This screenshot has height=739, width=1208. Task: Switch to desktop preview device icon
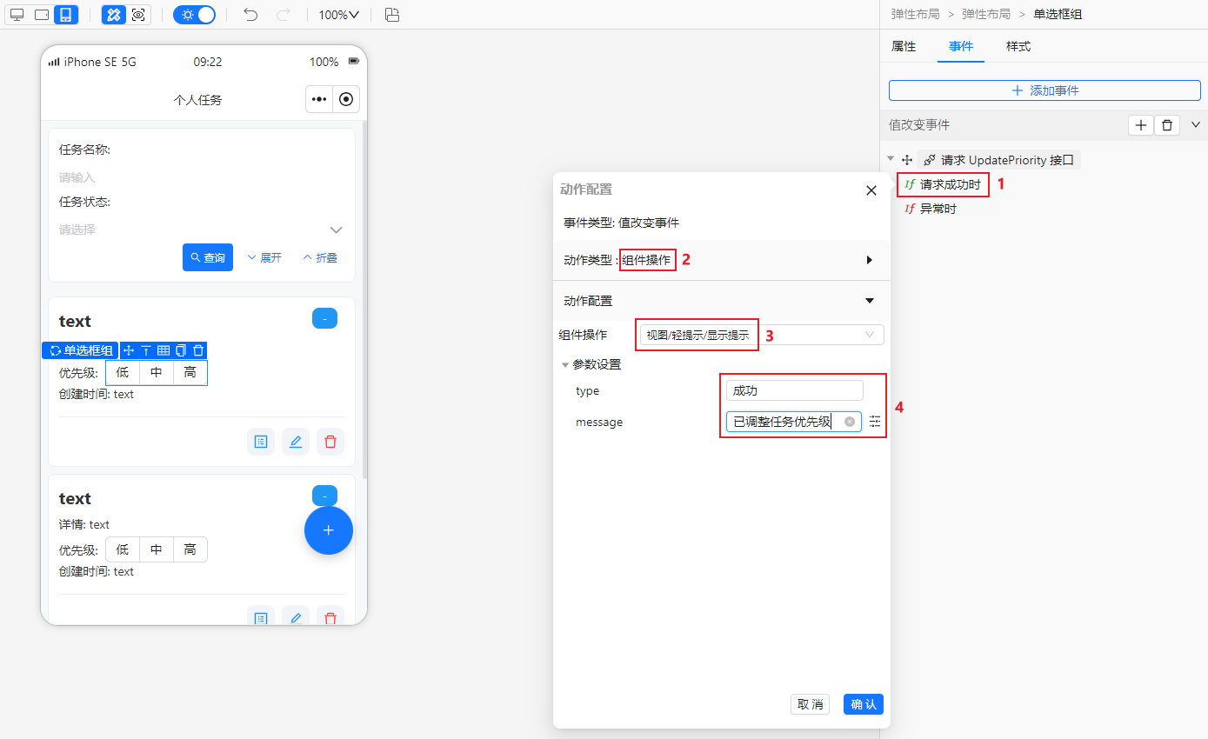[x=17, y=15]
